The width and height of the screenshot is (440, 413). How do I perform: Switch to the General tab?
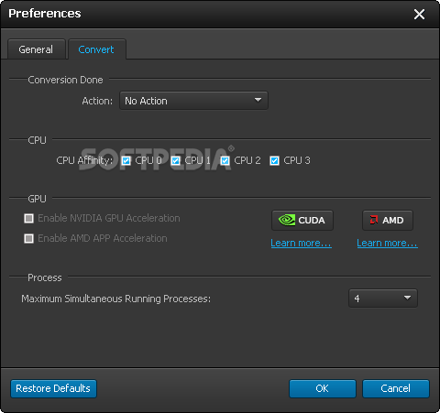pos(36,49)
